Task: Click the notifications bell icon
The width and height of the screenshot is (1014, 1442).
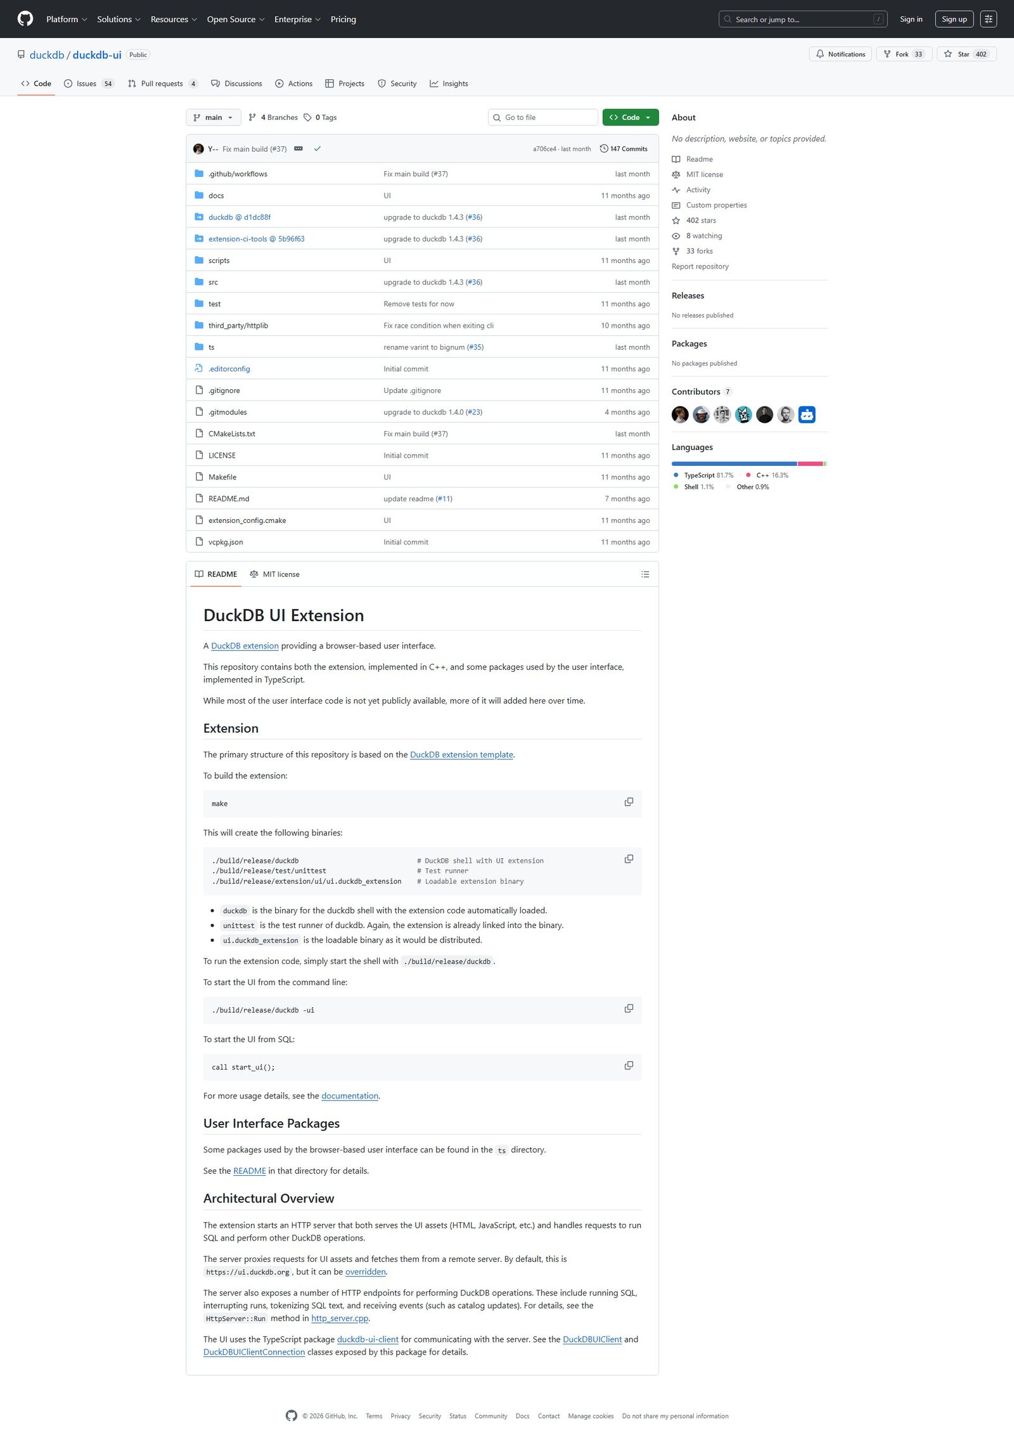Action: pyautogui.click(x=820, y=54)
